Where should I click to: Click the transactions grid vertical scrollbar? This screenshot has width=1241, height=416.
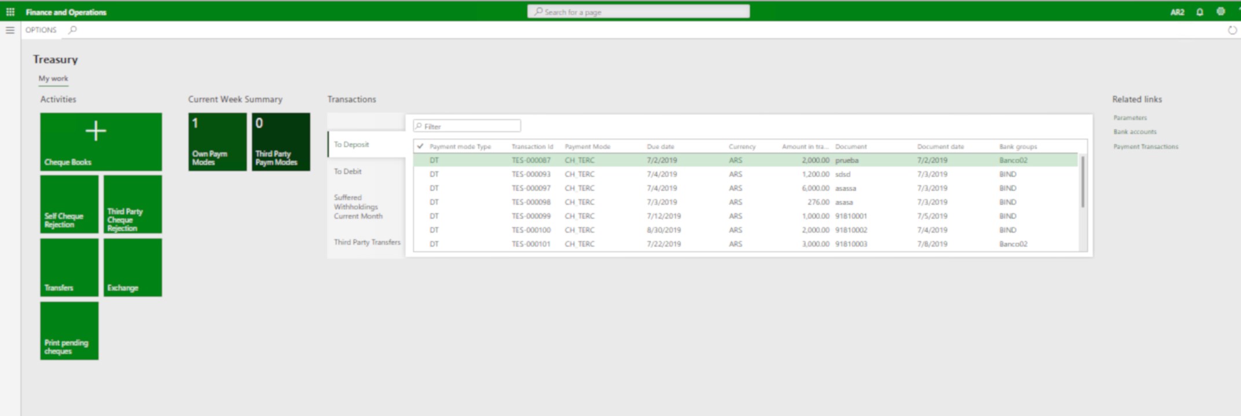coord(1082,181)
